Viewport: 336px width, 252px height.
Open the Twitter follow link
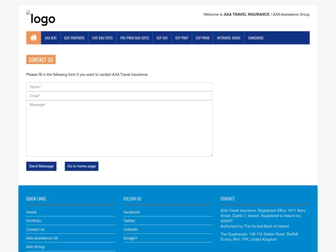(x=129, y=221)
